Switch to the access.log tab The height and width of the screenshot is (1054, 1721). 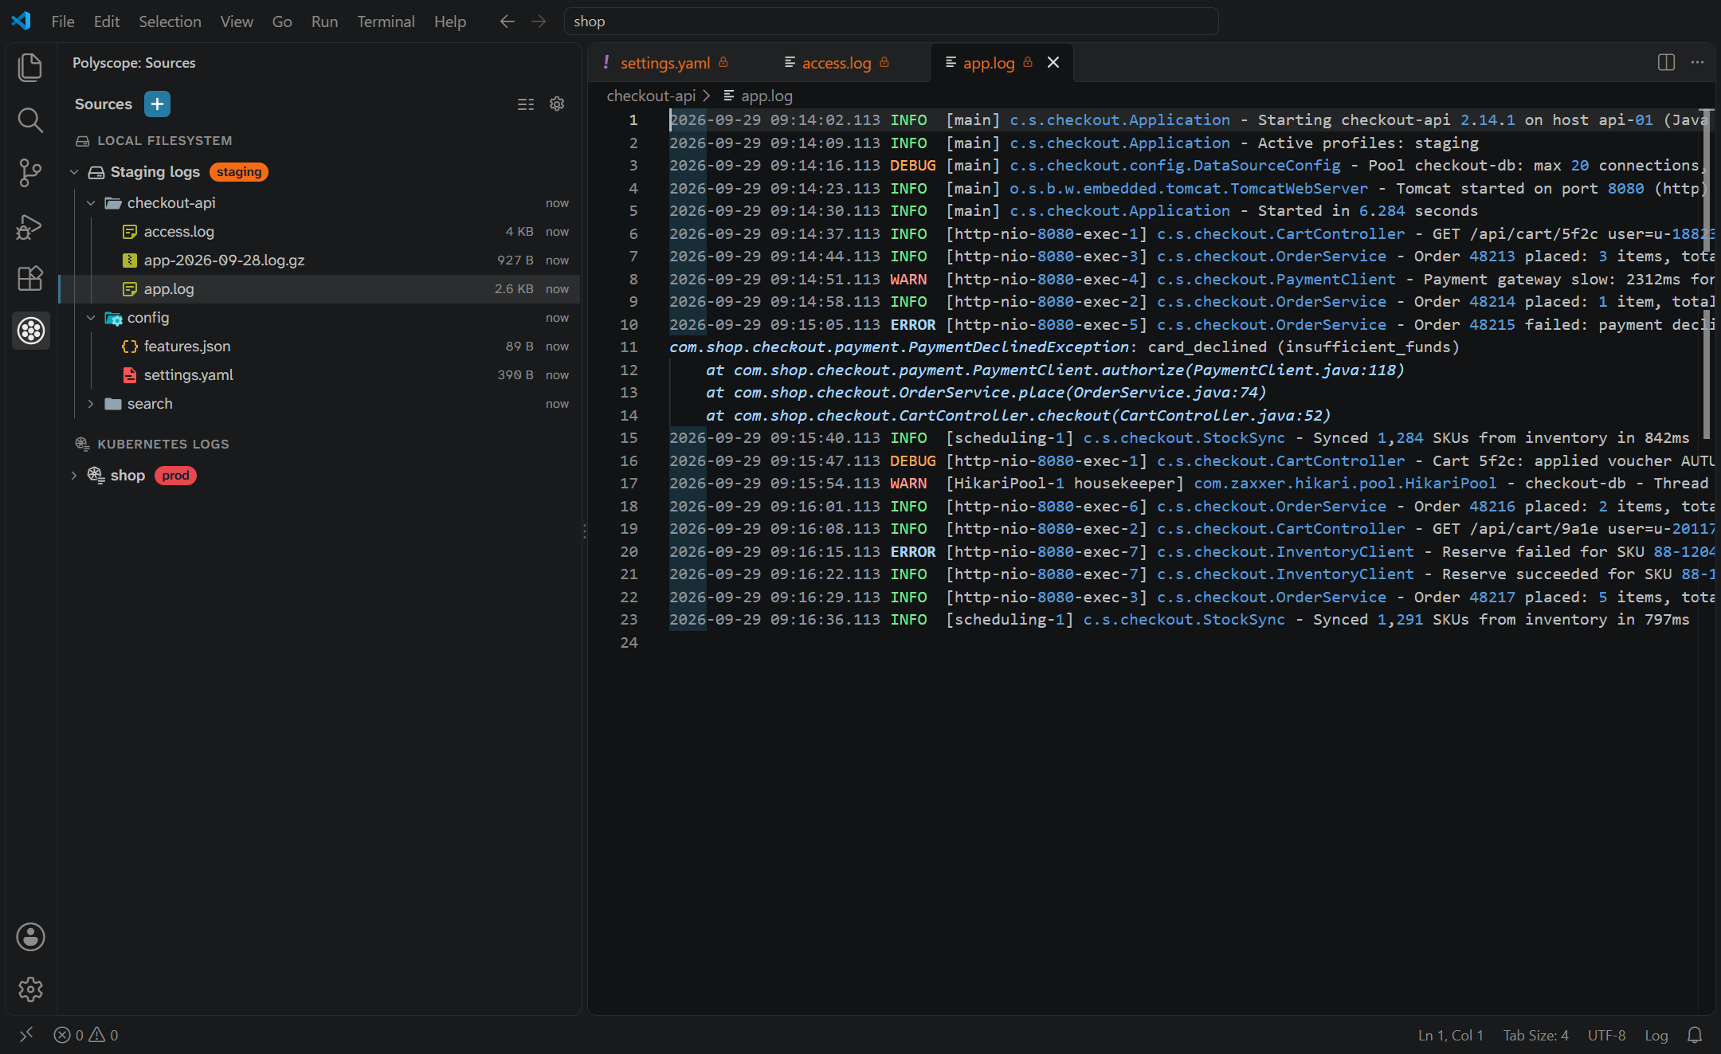click(x=837, y=63)
